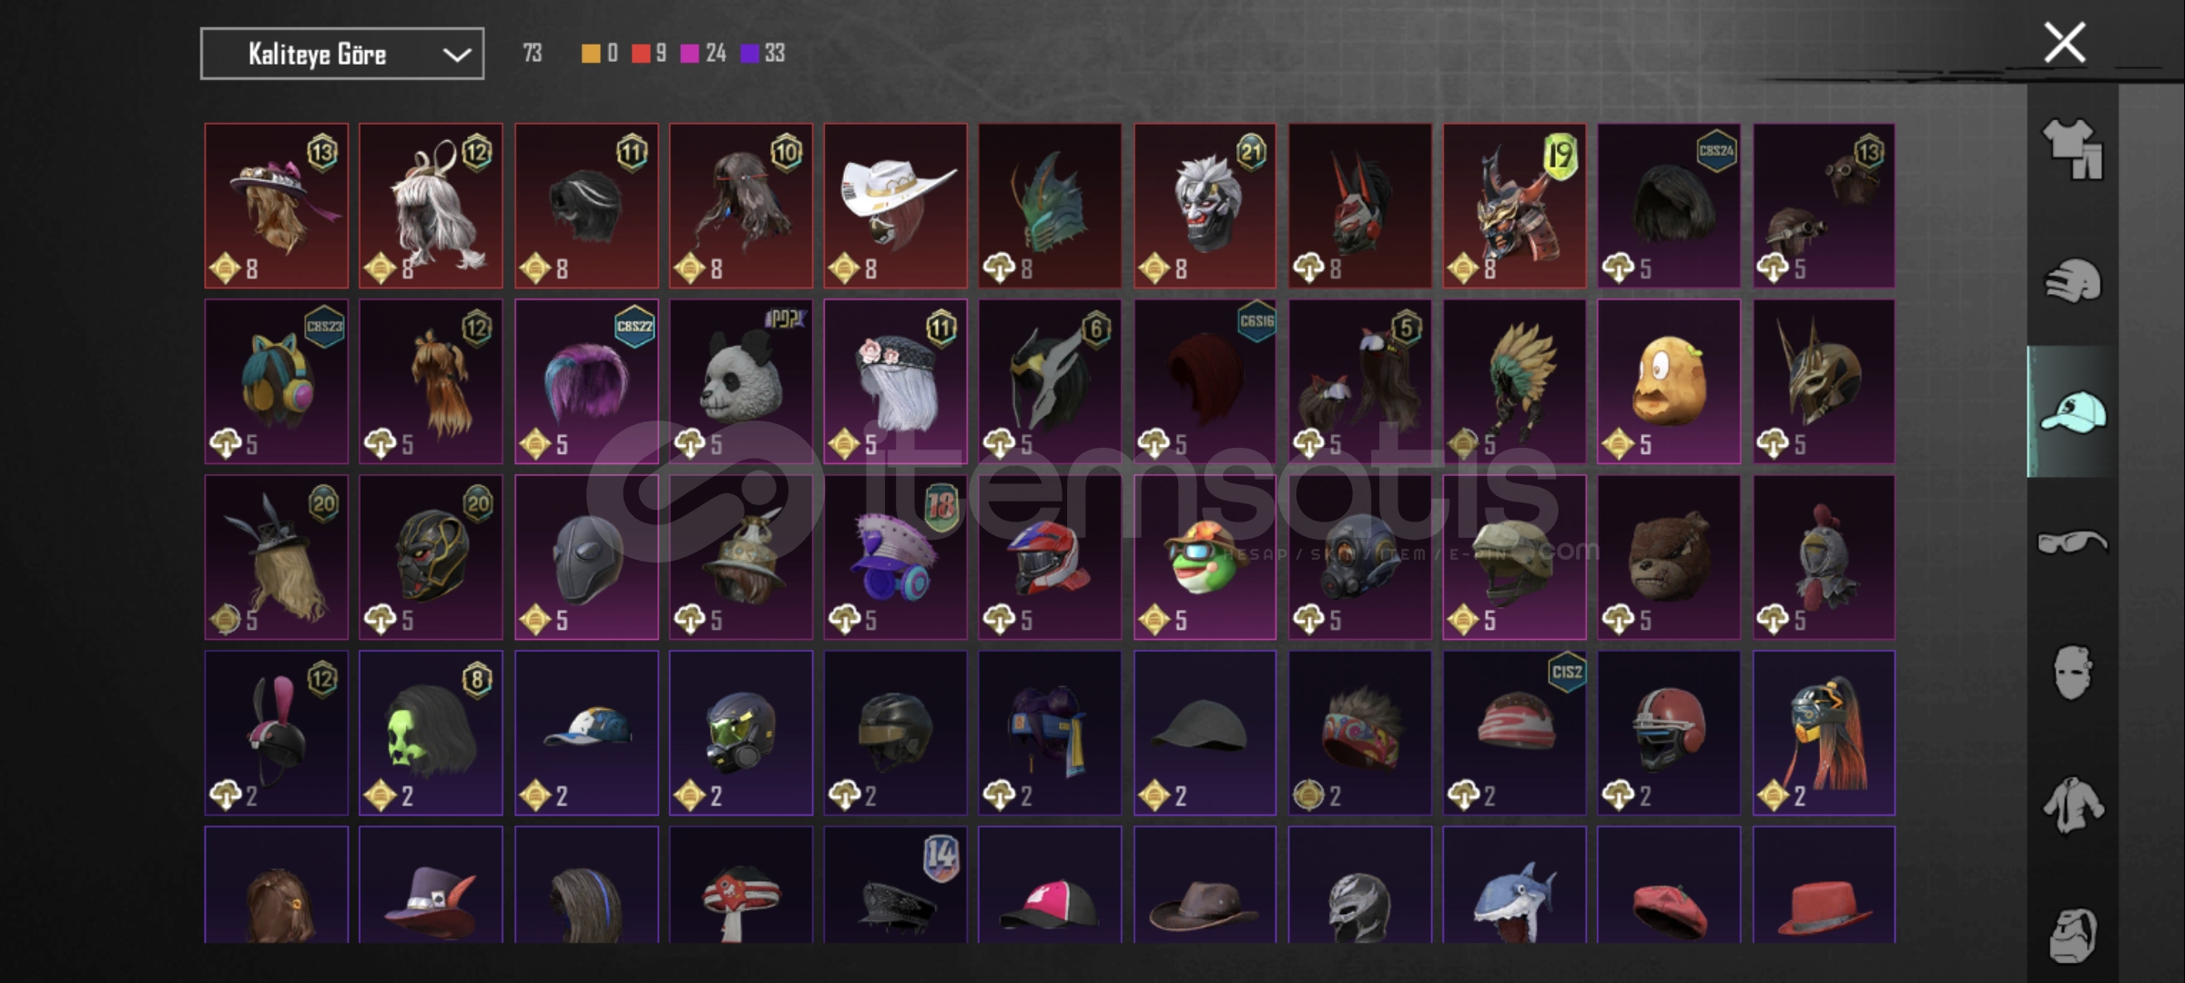
Task: Filter by the red quality swatch
Action: click(x=641, y=54)
